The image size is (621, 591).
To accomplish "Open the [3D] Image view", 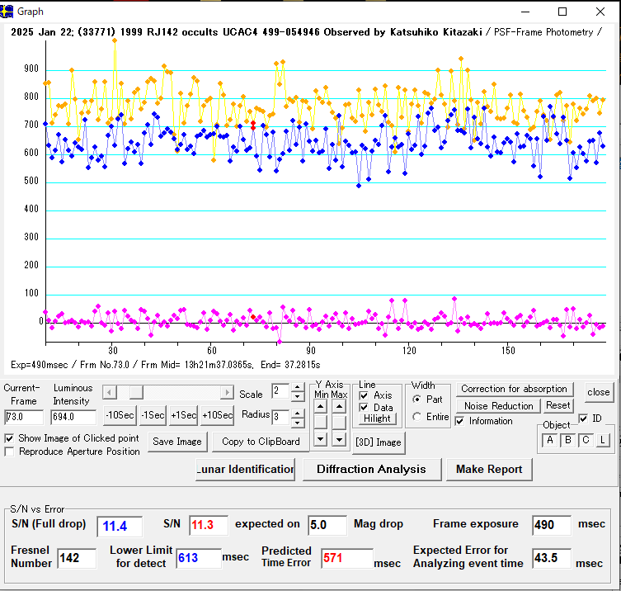I will 378,442.
